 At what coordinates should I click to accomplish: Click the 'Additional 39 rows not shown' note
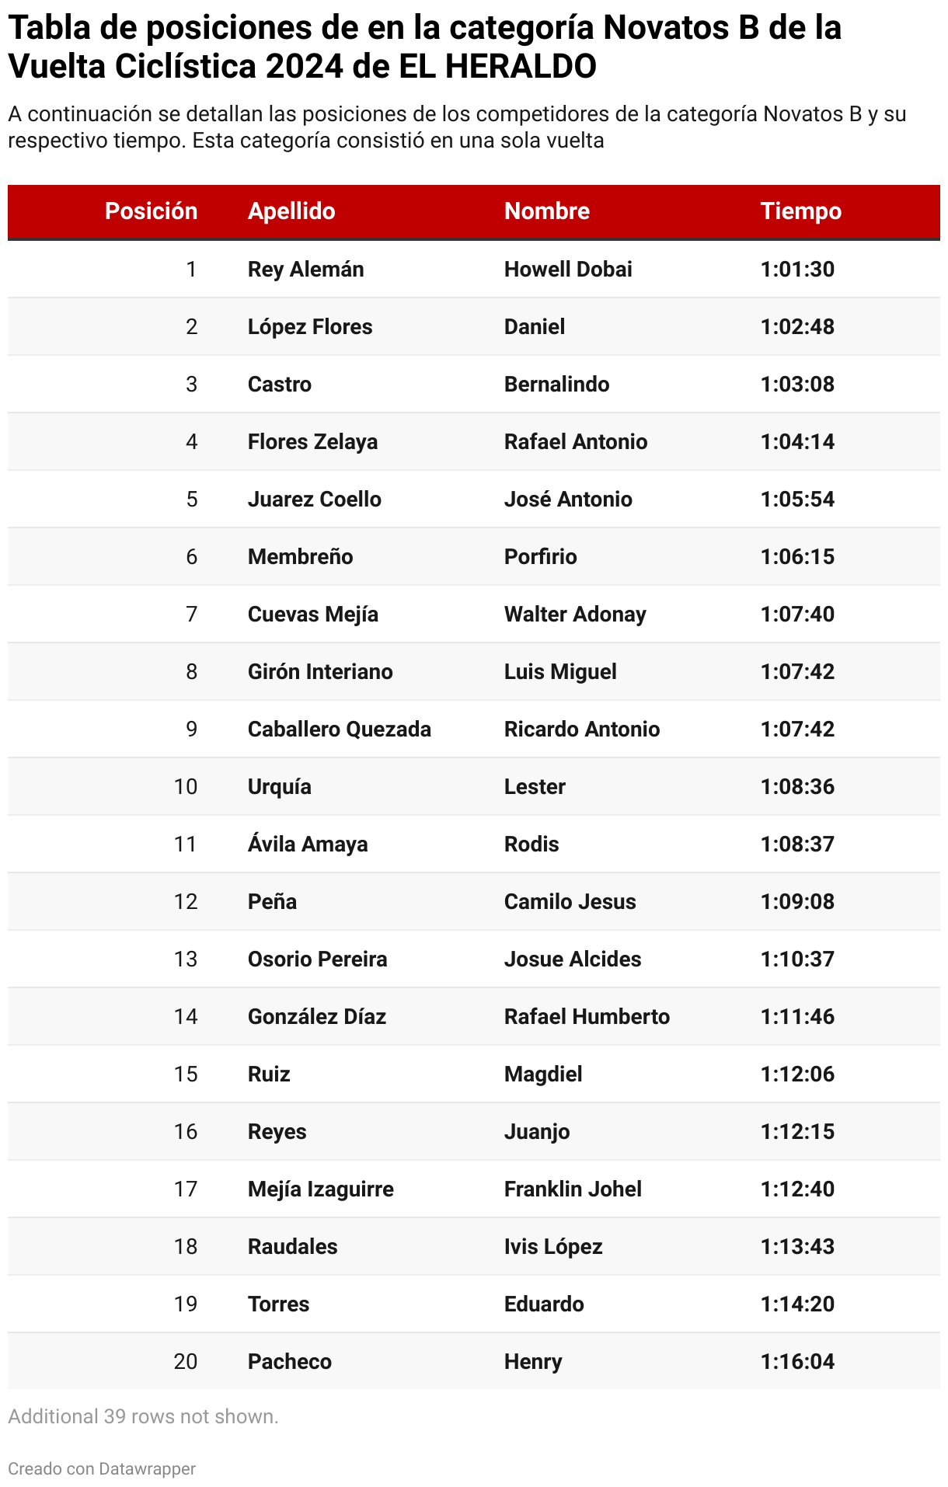pyautogui.click(x=143, y=1416)
